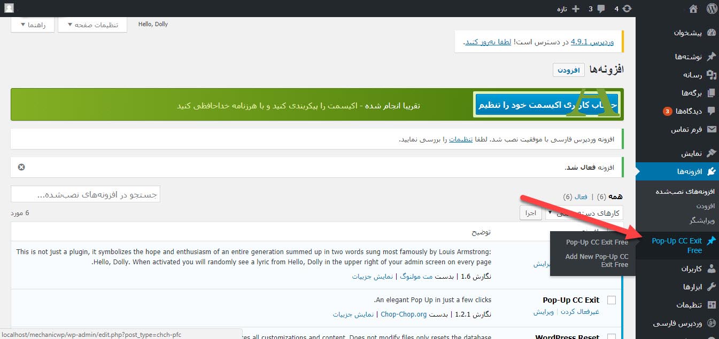
Task: Open the comments bubble showing 3
Action: point(597,9)
